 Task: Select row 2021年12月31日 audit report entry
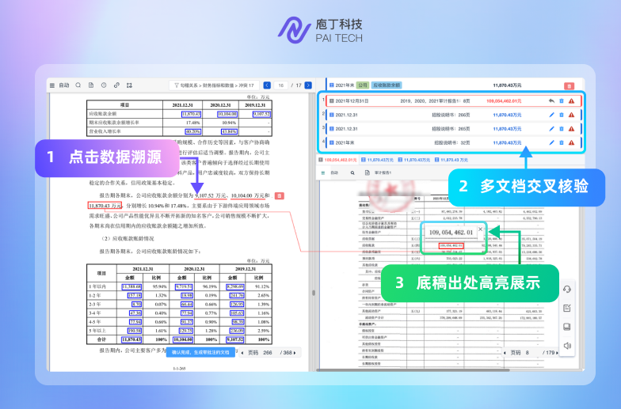pyautogui.click(x=454, y=101)
